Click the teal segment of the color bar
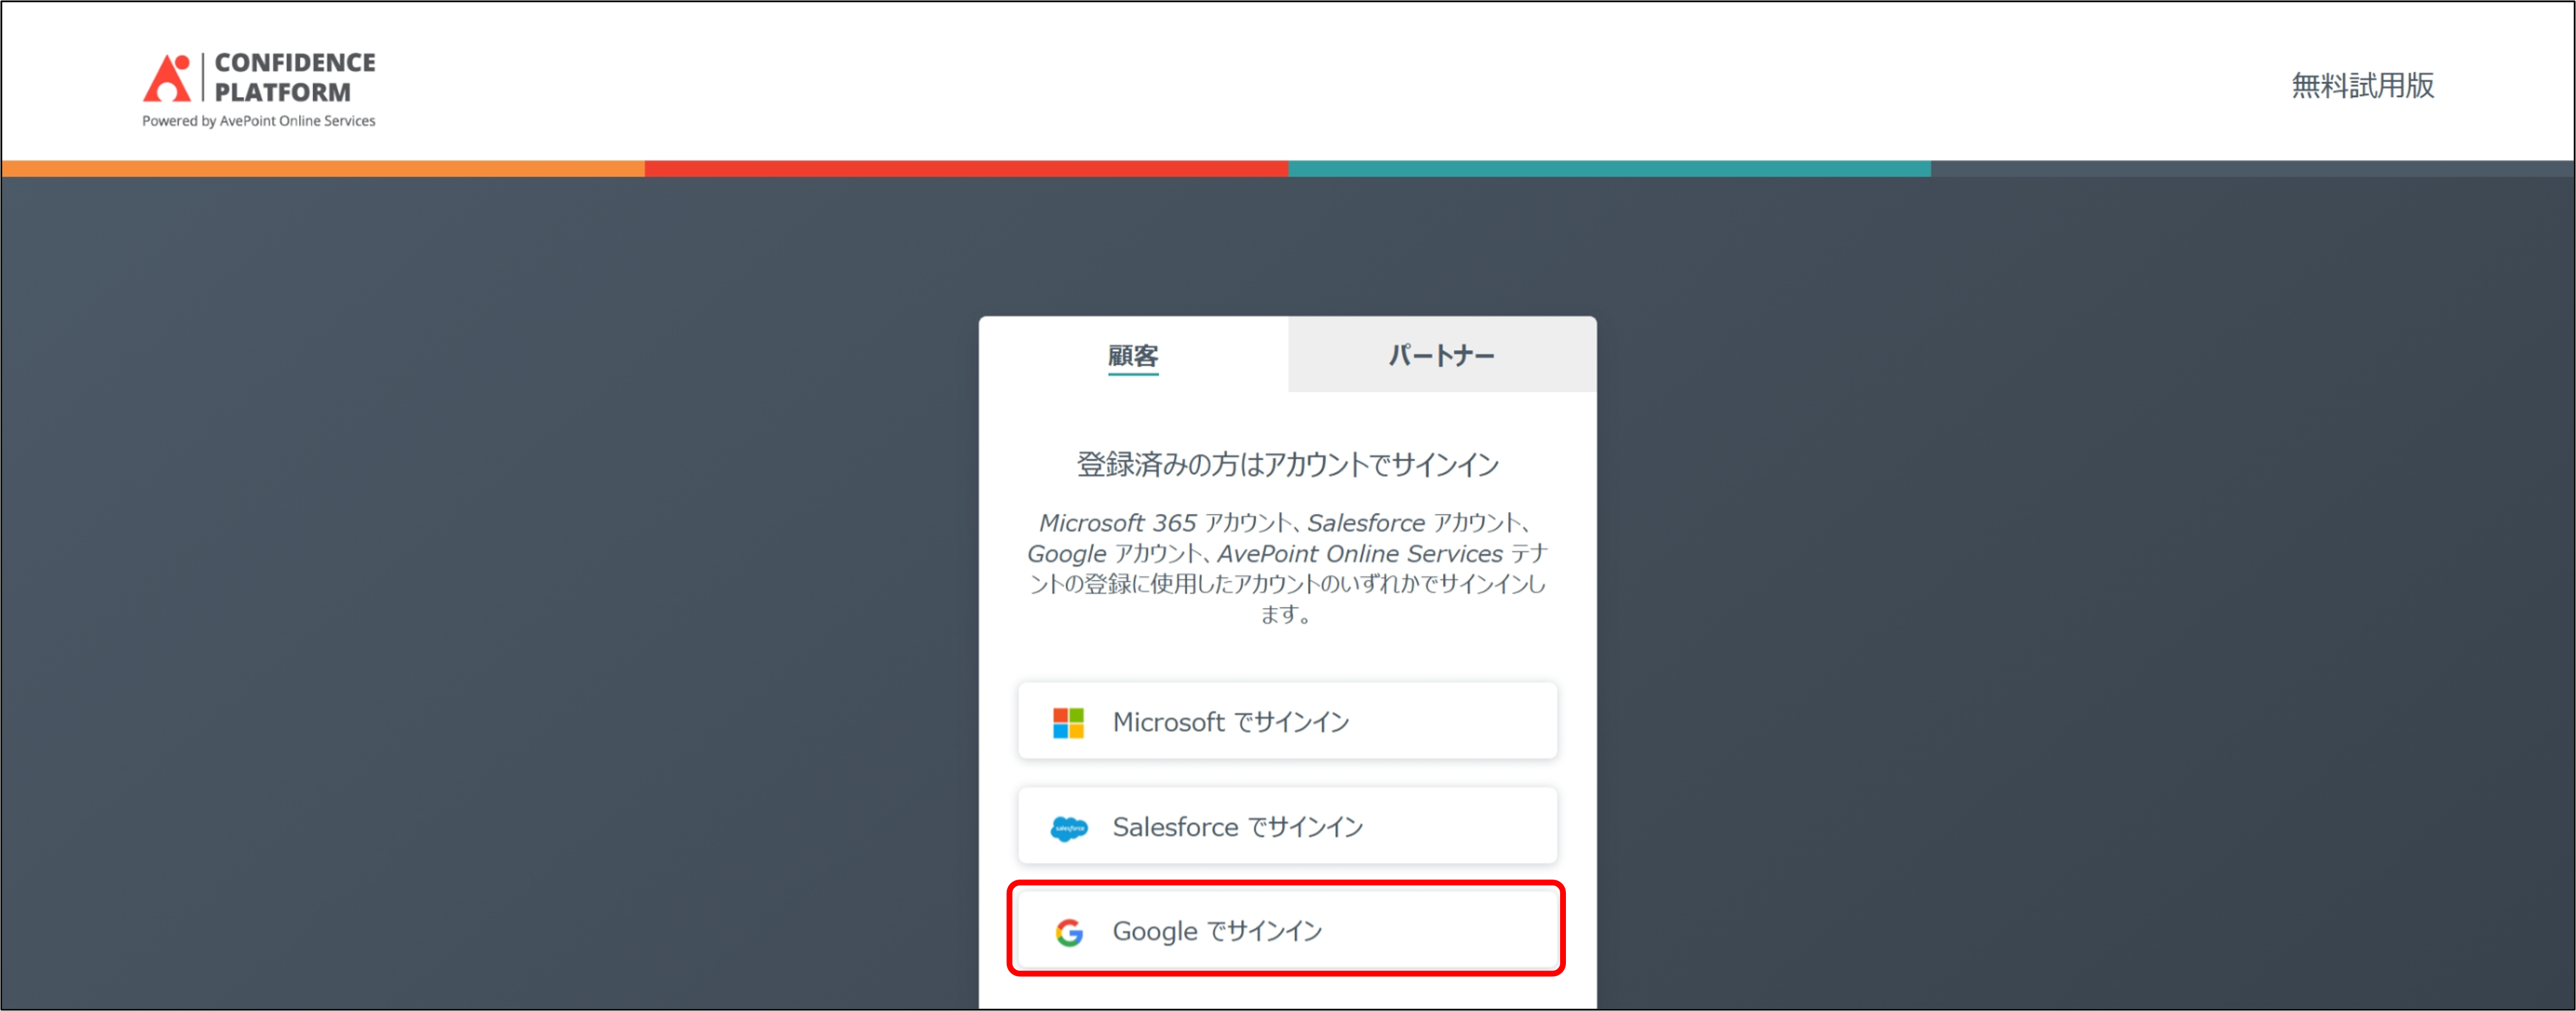The image size is (2576, 1011). point(1609,169)
